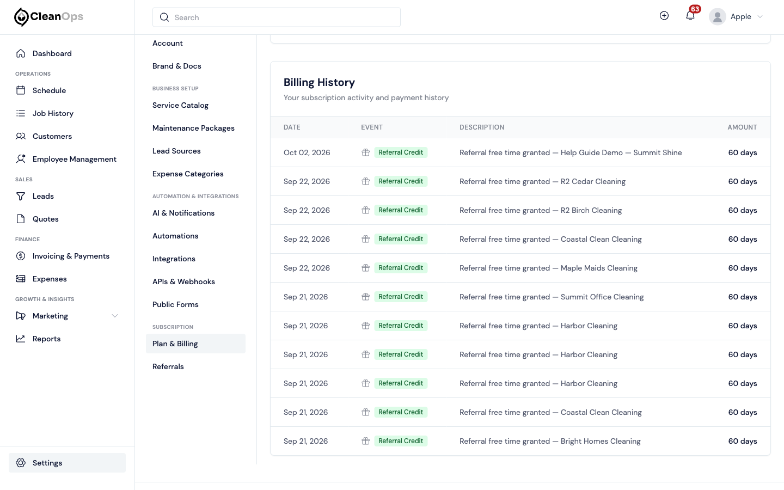This screenshot has height=490, width=784.
Task: Open Integrations settings page
Action: click(174, 259)
